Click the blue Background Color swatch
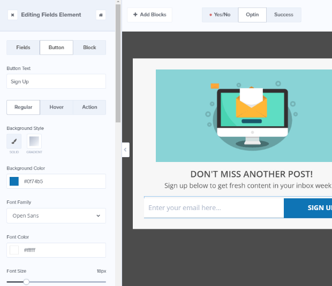The width and height of the screenshot is (332, 286). [x=14, y=181]
